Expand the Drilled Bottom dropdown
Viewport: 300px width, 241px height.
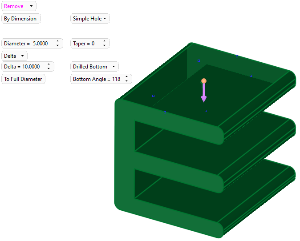click(94, 67)
